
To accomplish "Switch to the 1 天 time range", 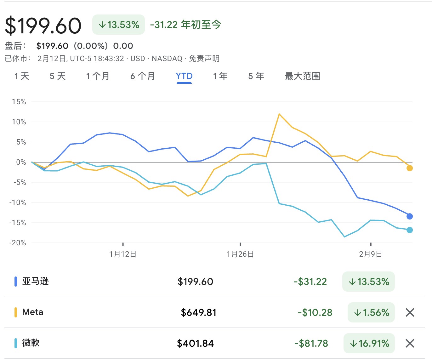I will coord(22,76).
